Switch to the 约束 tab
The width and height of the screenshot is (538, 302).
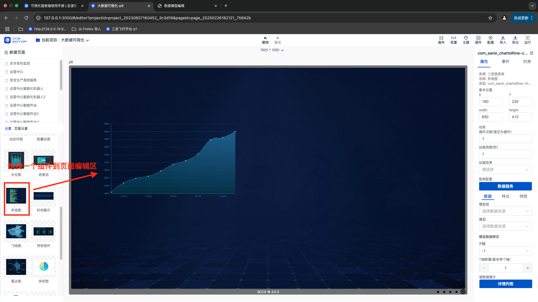[527, 62]
